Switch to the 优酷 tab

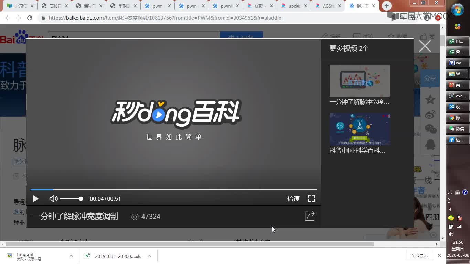click(x=260, y=6)
